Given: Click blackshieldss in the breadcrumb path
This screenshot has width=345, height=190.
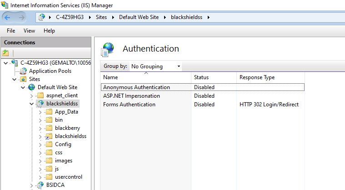Looking at the screenshot, I should (186, 17).
